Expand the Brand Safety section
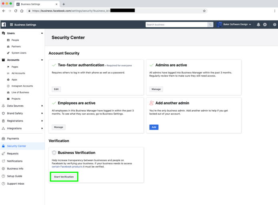Image resolution: width=278 pixels, height=205 pixels. [x=42, y=113]
